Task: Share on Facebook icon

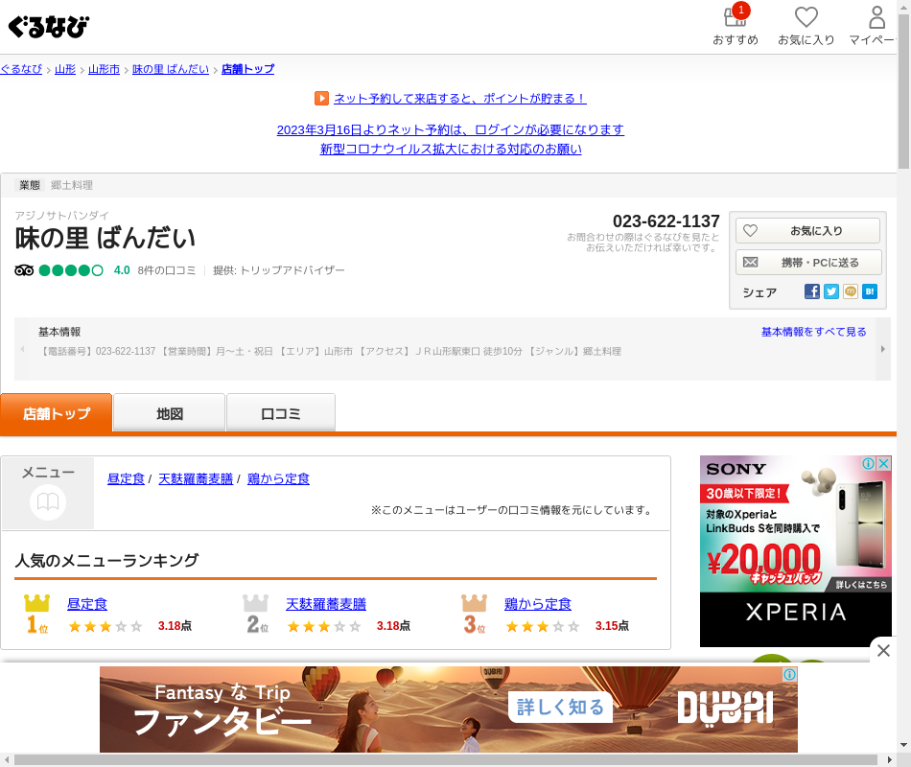Action: pyautogui.click(x=812, y=291)
